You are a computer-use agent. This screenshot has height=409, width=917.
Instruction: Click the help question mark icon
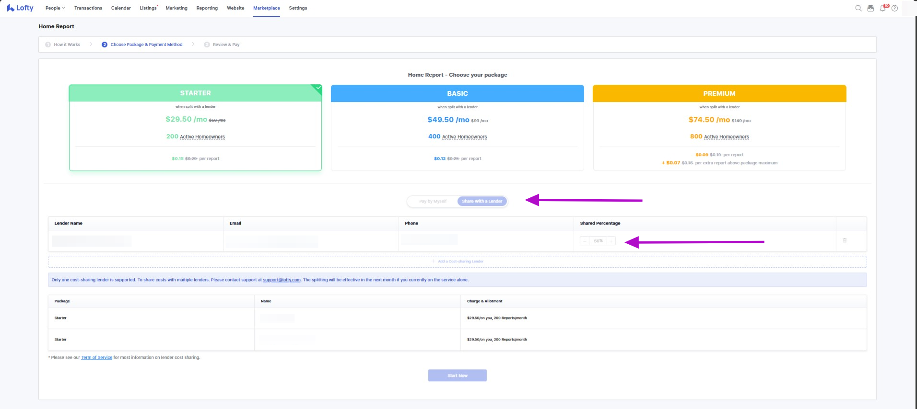click(x=894, y=8)
